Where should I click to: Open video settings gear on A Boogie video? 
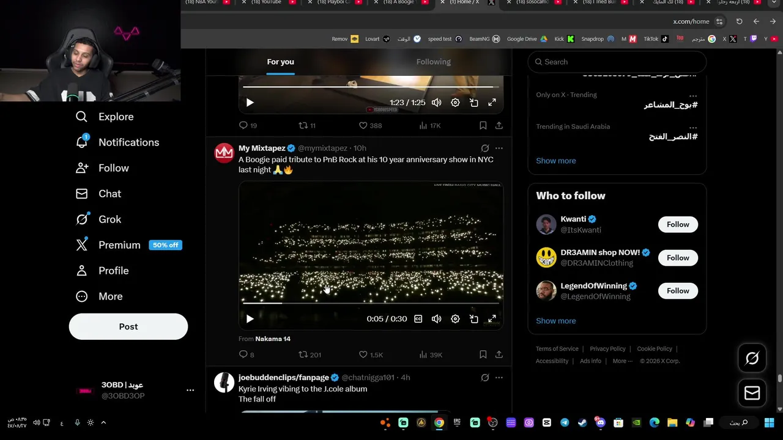tap(455, 319)
